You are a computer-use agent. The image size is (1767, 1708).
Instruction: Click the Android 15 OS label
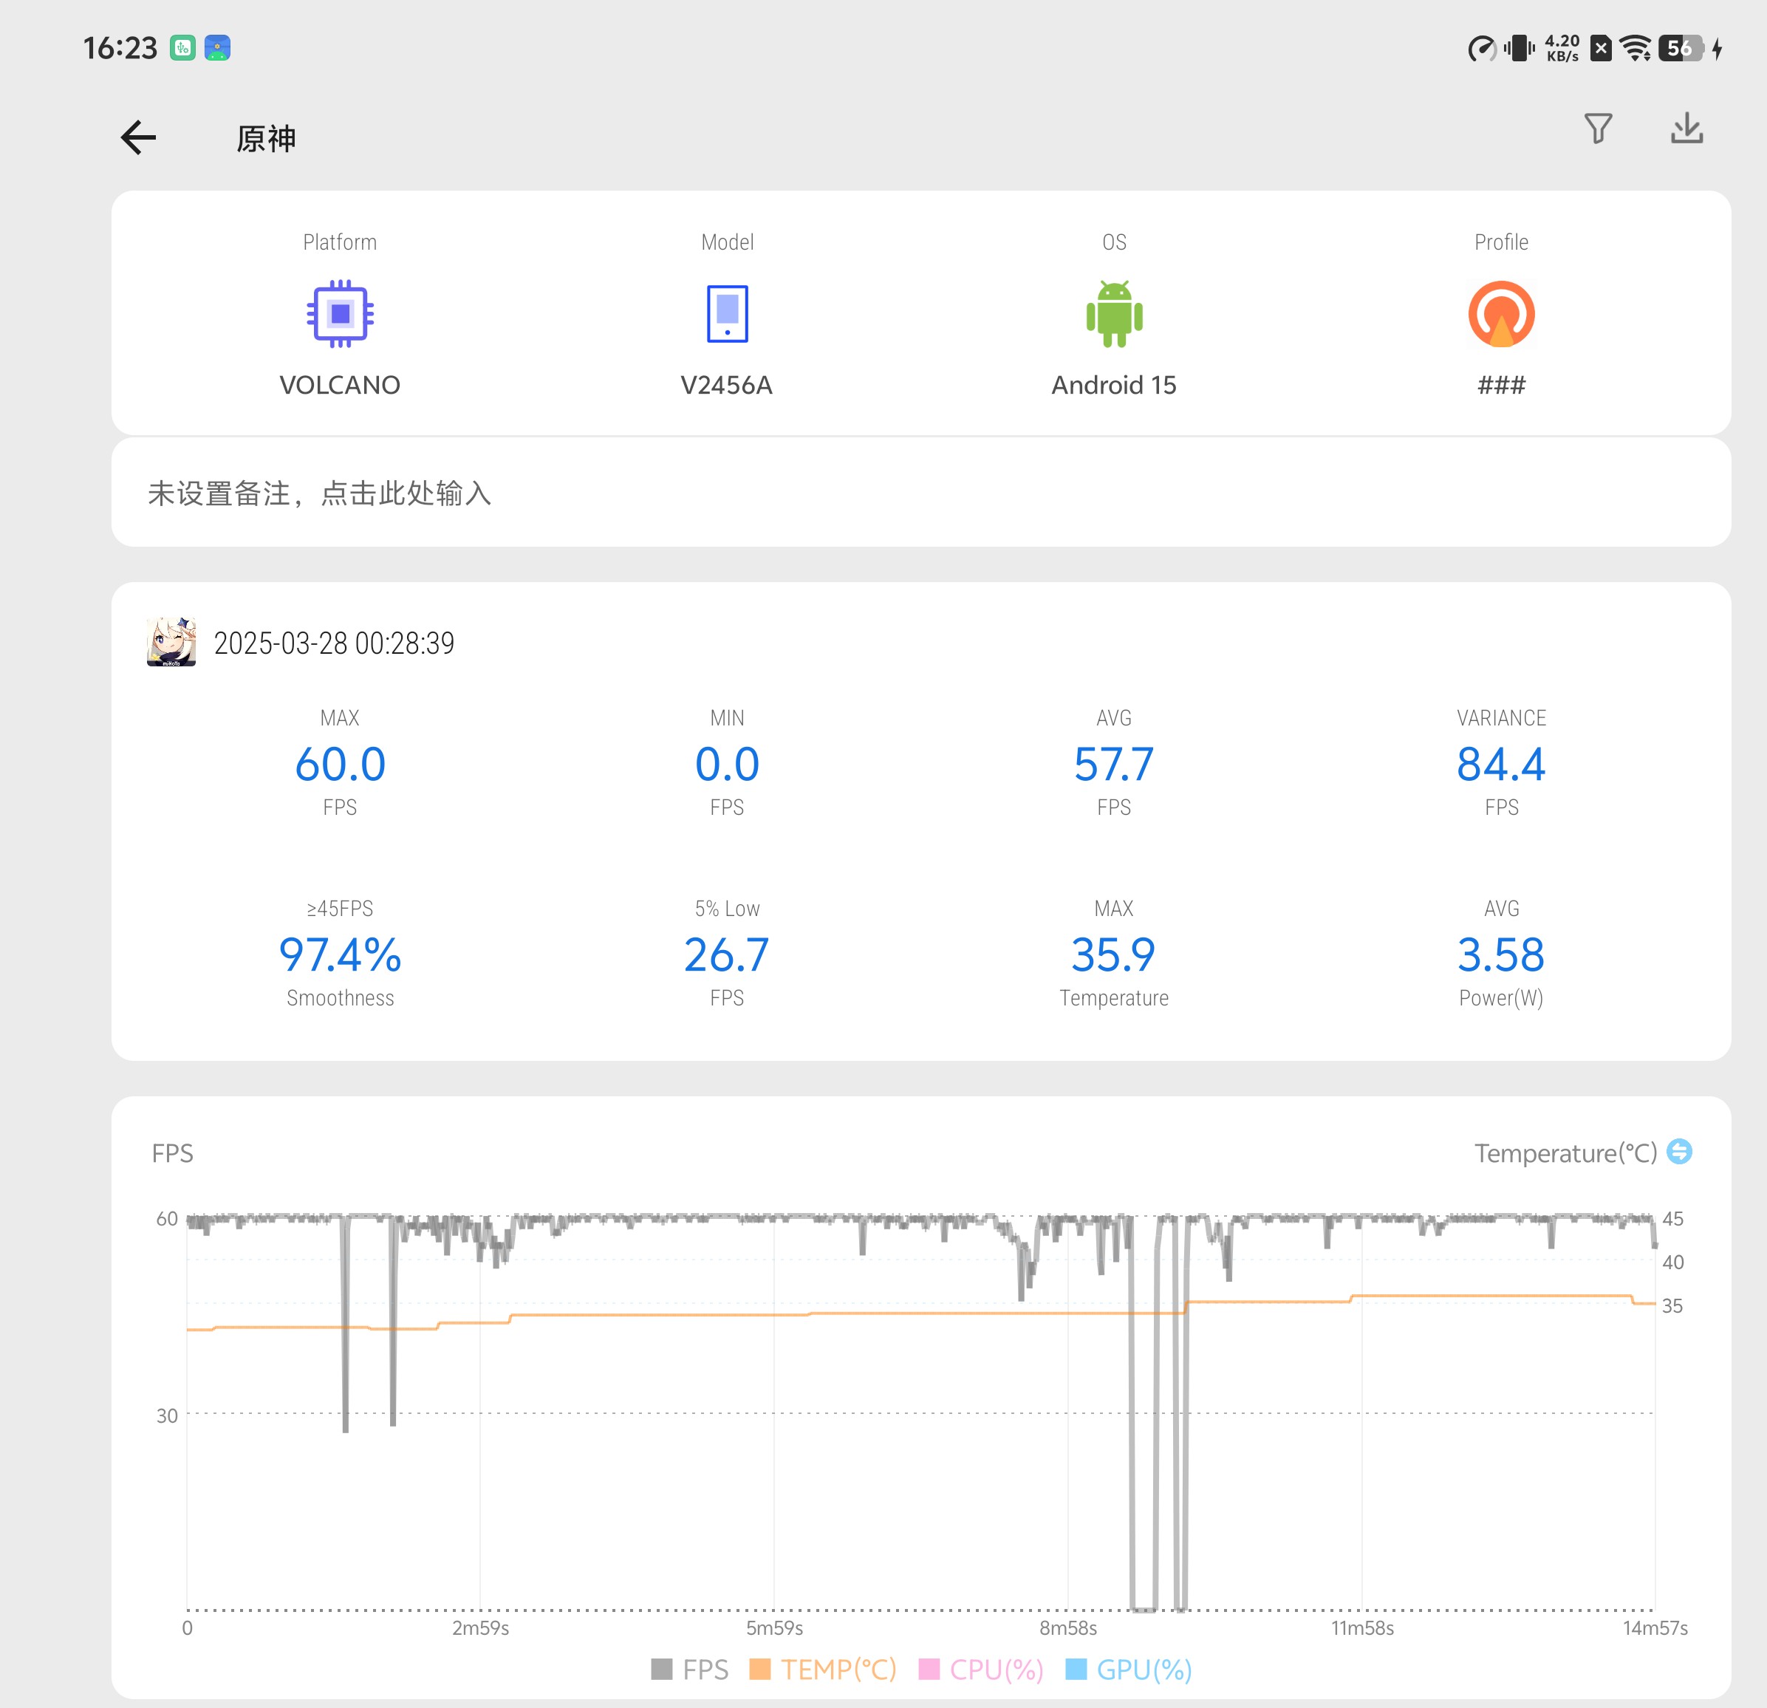1114,385
